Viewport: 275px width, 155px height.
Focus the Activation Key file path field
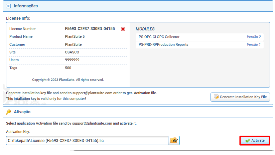87,140
